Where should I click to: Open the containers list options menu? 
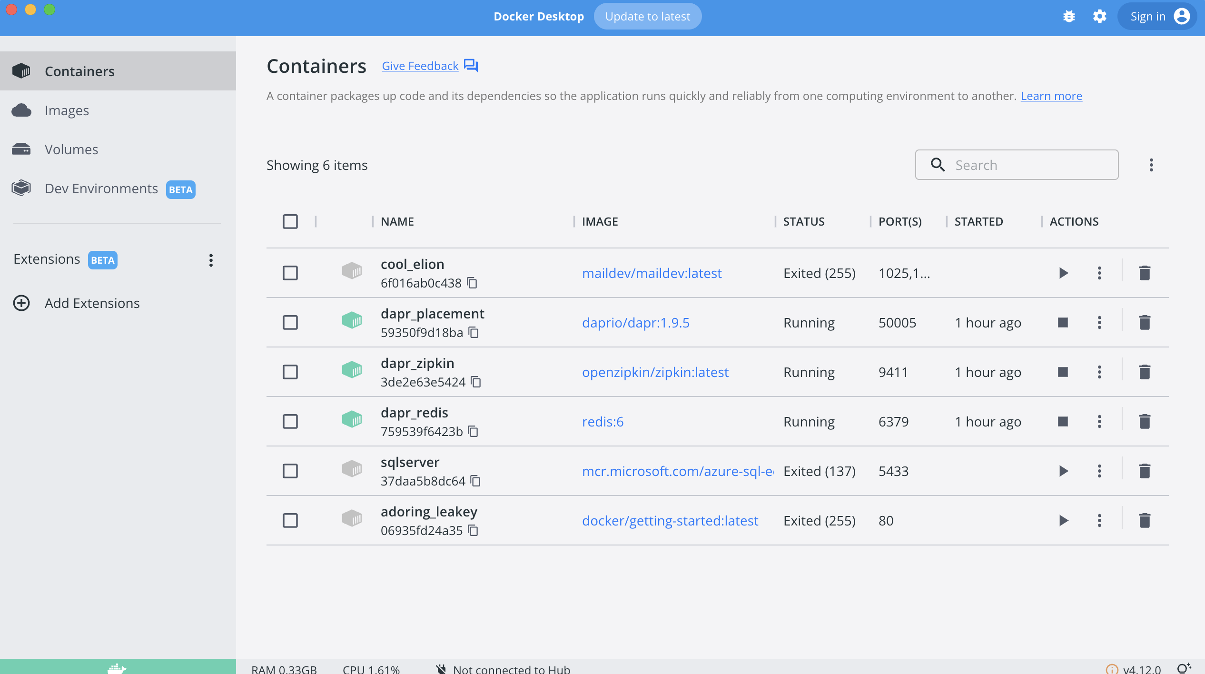[x=1152, y=165]
